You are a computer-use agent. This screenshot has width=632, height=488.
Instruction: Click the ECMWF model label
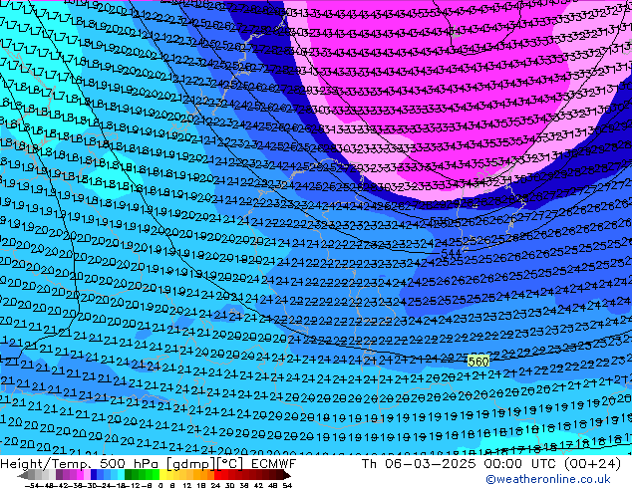click(x=274, y=464)
